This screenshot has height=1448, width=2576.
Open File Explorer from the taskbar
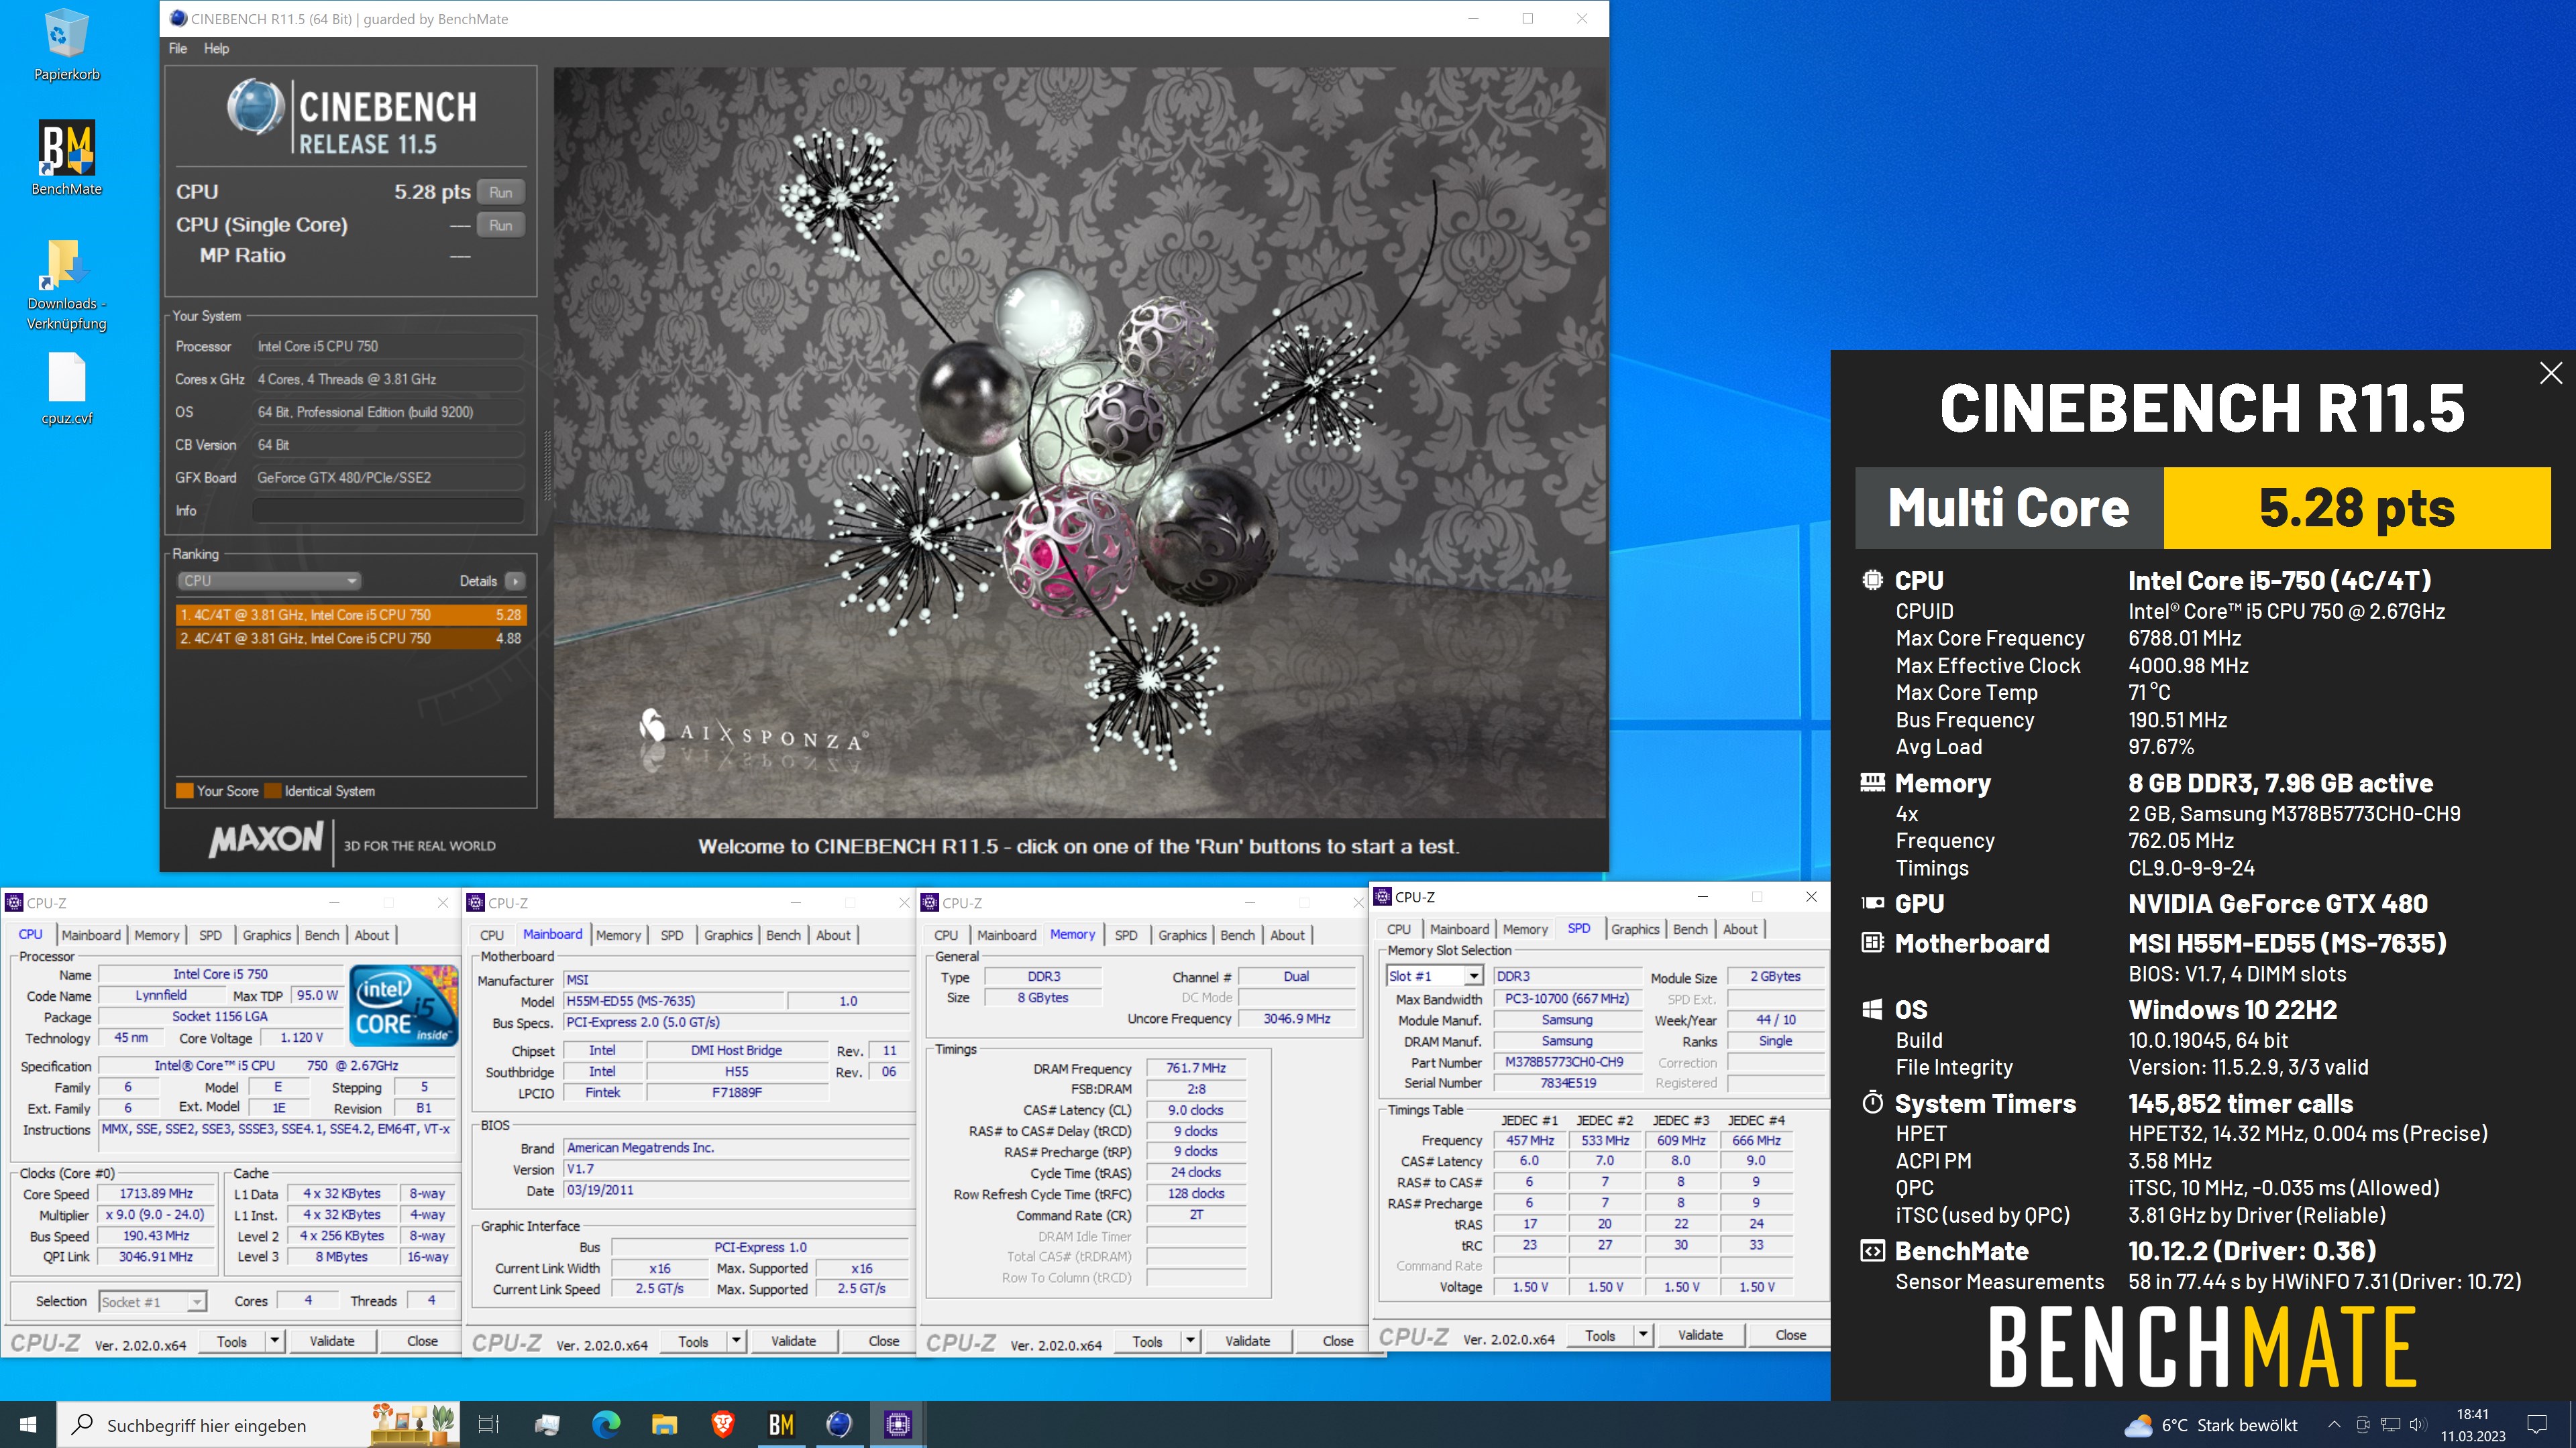point(664,1424)
